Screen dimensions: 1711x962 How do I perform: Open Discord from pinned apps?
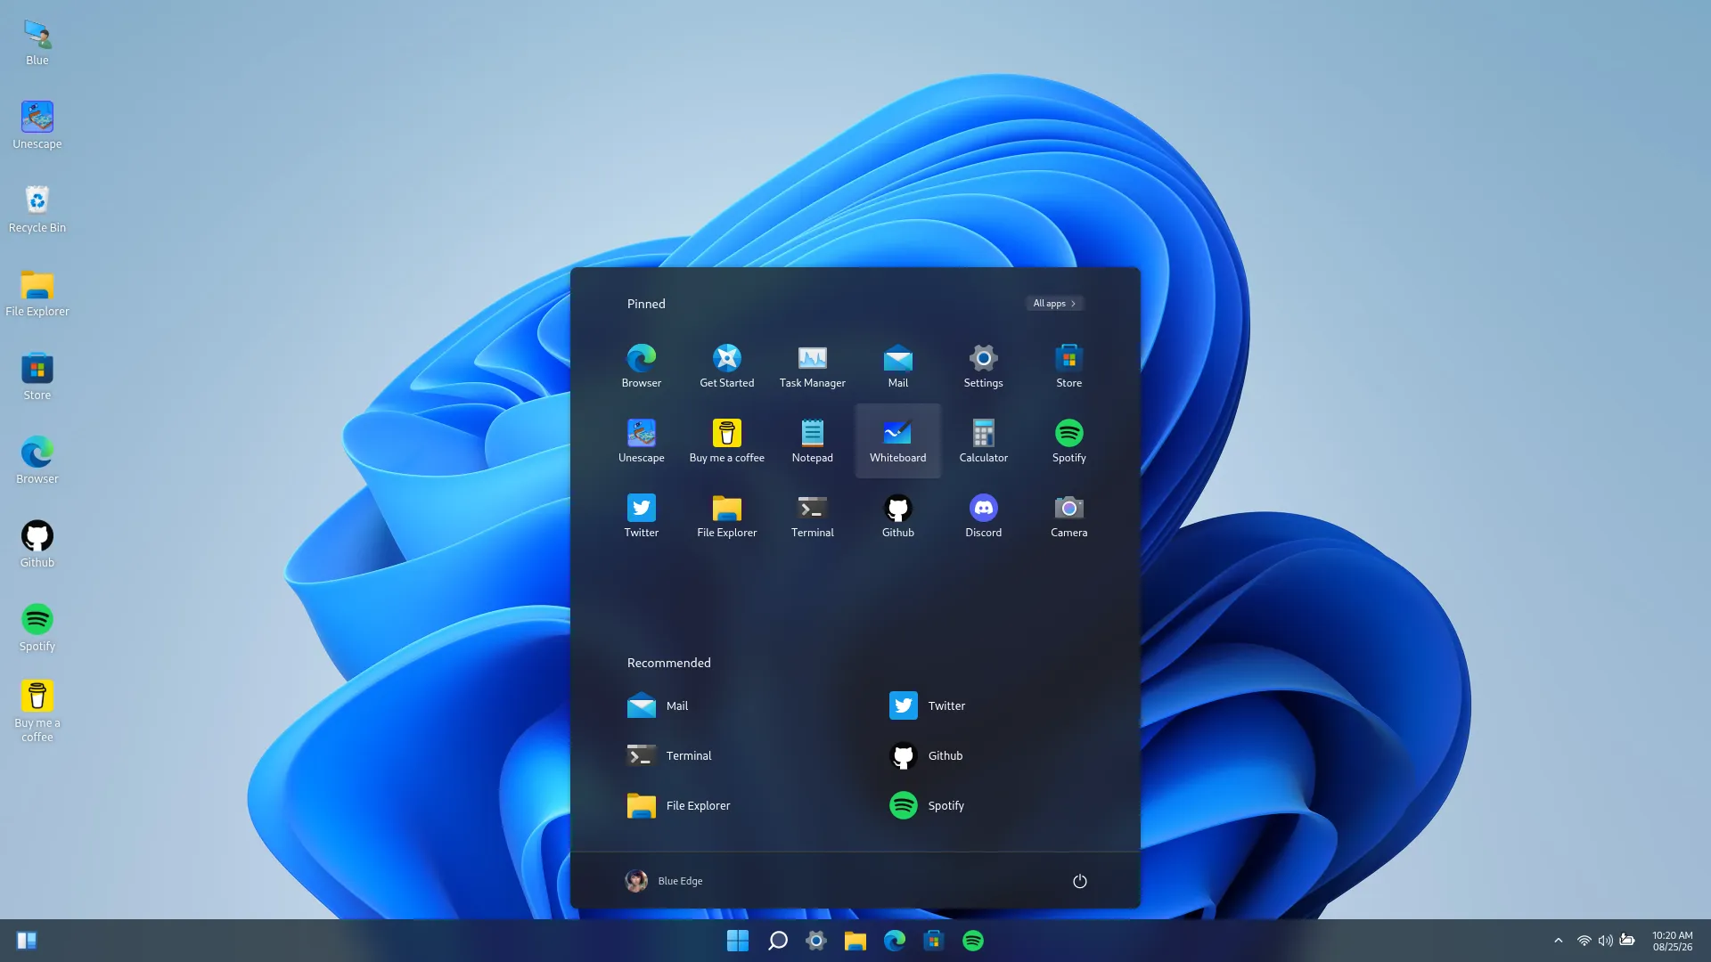point(984,516)
